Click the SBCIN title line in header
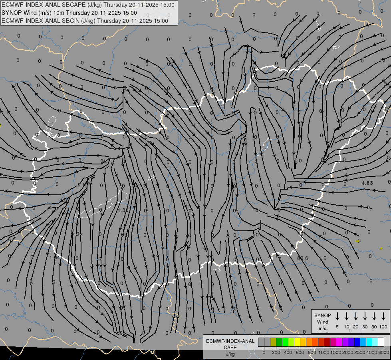 coord(85,21)
